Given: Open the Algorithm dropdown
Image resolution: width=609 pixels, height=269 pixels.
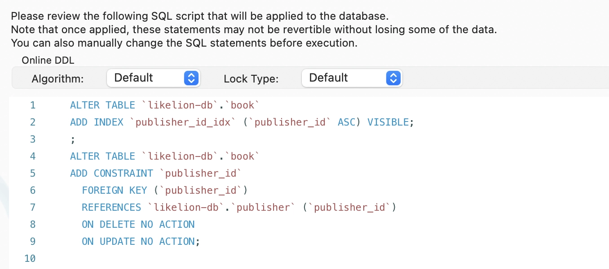Looking at the screenshot, I should click(x=153, y=78).
